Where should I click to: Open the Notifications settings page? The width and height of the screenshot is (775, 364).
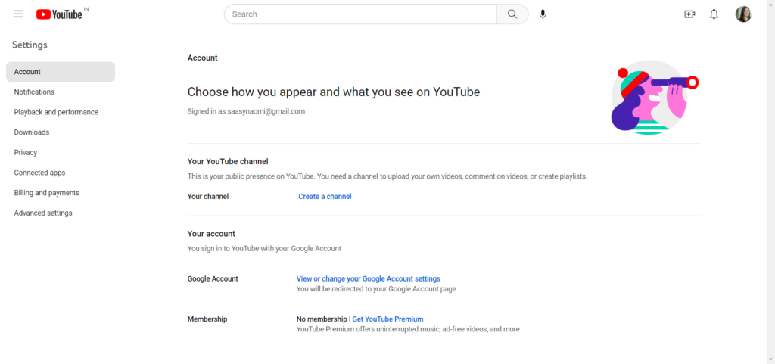tap(61, 92)
